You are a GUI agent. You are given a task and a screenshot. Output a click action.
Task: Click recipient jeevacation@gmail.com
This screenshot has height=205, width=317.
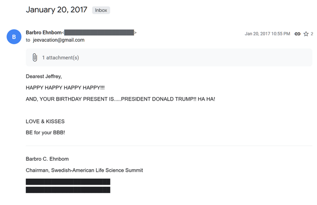pyautogui.click(x=58, y=40)
